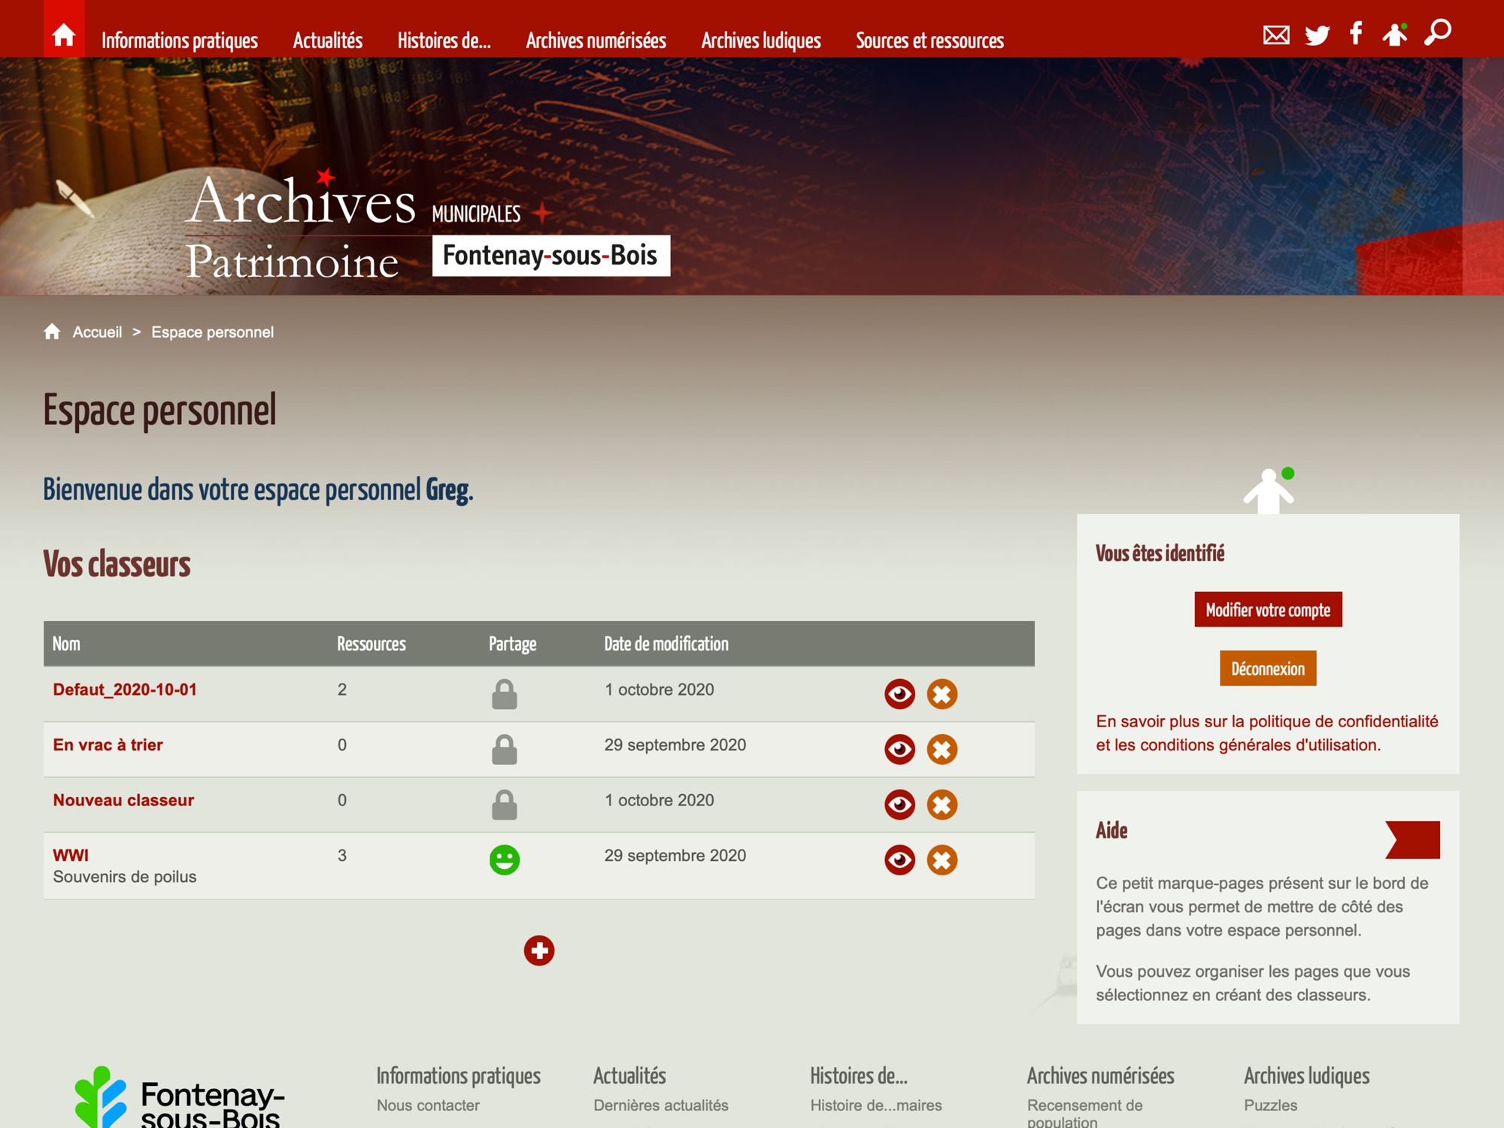The width and height of the screenshot is (1504, 1128).
Task: Open the Facebook icon in header
Action: [1356, 33]
